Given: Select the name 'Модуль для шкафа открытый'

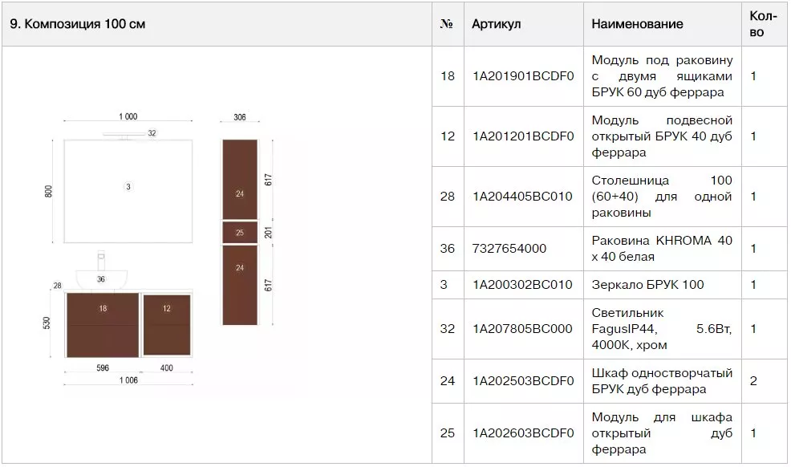Looking at the screenshot, I should (661, 425).
